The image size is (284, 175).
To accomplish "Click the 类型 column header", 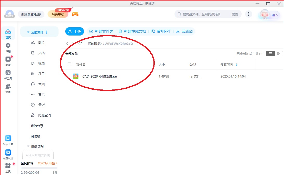I will click(x=192, y=65).
